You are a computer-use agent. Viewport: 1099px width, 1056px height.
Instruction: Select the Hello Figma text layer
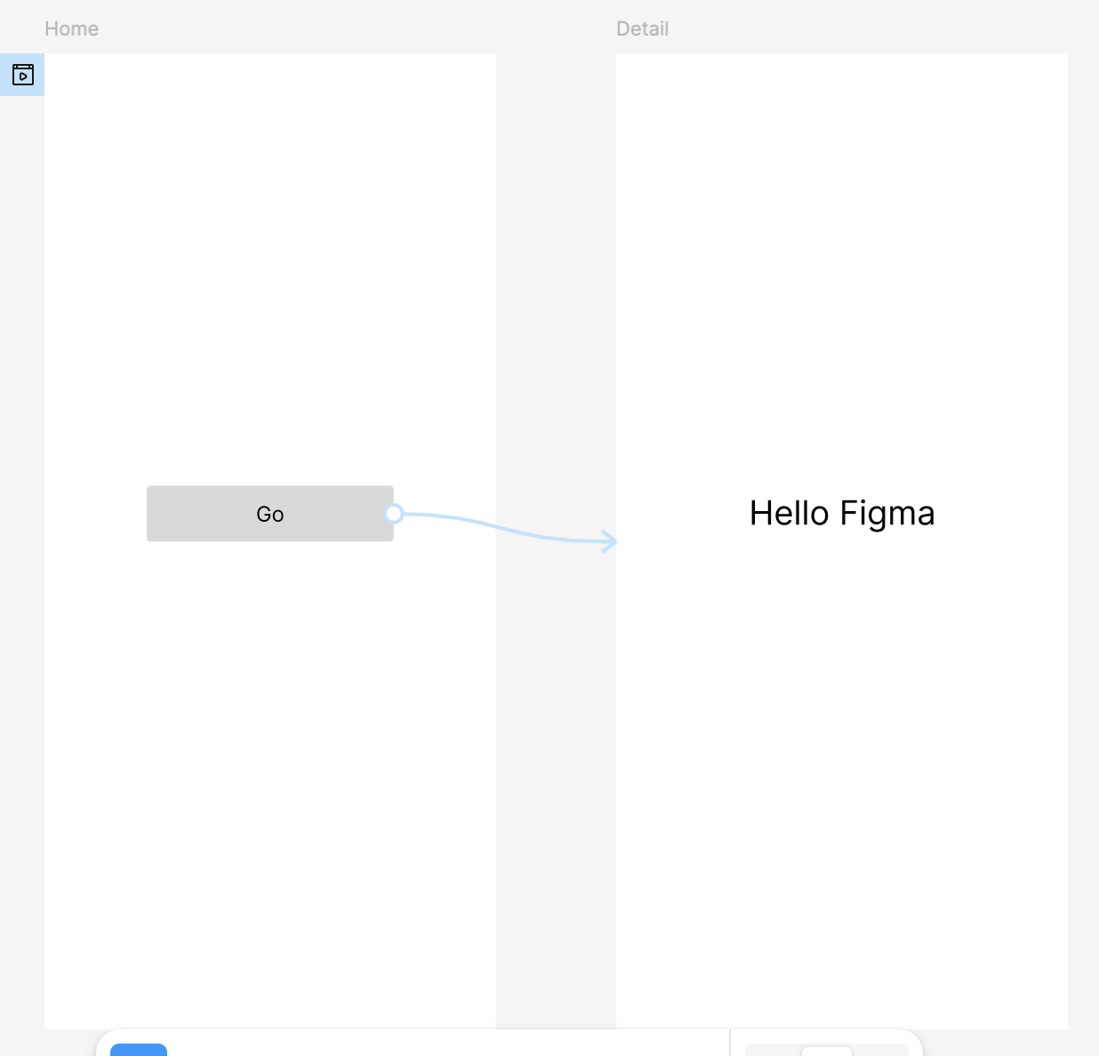[x=841, y=514]
